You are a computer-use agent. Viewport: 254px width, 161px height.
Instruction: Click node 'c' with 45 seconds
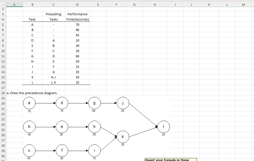tap(29, 150)
